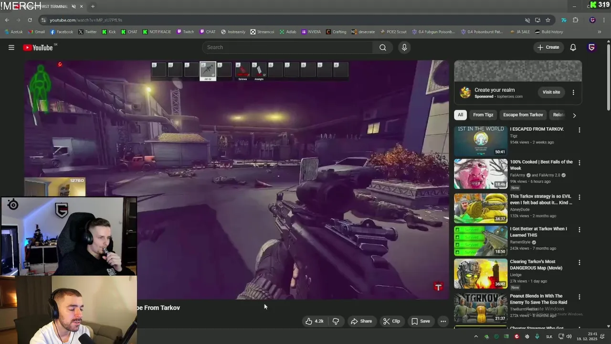Select the partially visible Related chip
The height and width of the screenshot is (344, 611).
click(558, 115)
